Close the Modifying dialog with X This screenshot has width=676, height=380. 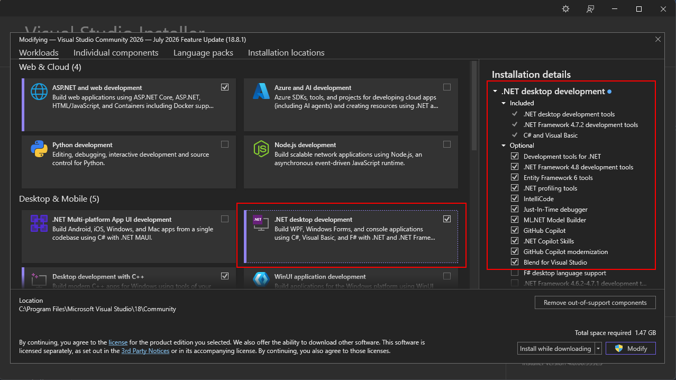(658, 39)
